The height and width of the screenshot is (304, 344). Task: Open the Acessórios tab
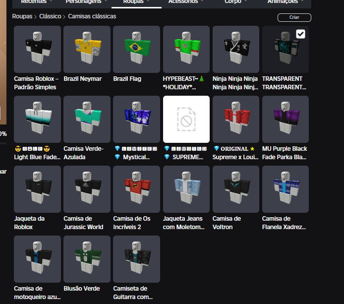186,2
